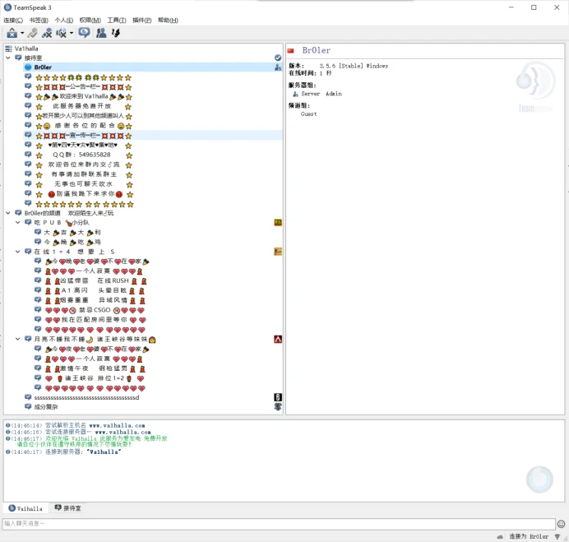The height and width of the screenshot is (542, 569).
Task: Open the dropdown arrow beside speaker icon
Action: [x=72, y=33]
